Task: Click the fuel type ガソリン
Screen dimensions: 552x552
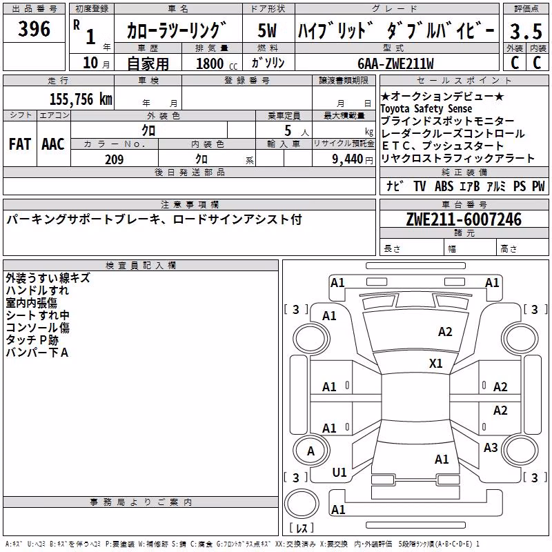Action: pyautogui.click(x=268, y=63)
